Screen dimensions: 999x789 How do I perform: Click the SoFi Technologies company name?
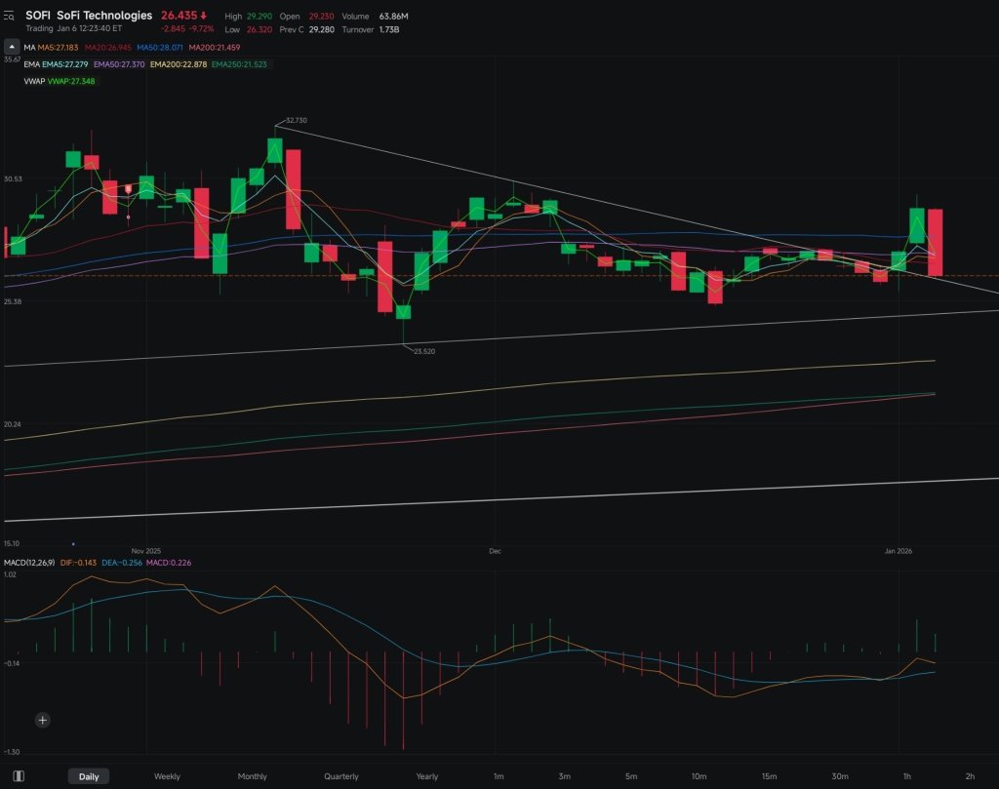(104, 16)
